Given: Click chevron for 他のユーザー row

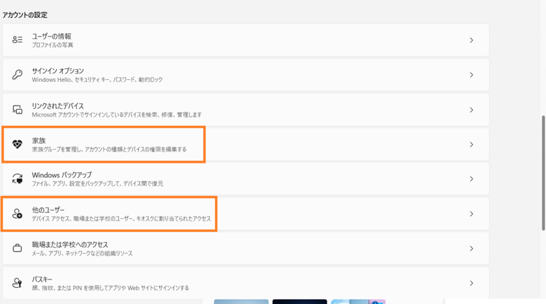Looking at the screenshot, I should point(471,214).
